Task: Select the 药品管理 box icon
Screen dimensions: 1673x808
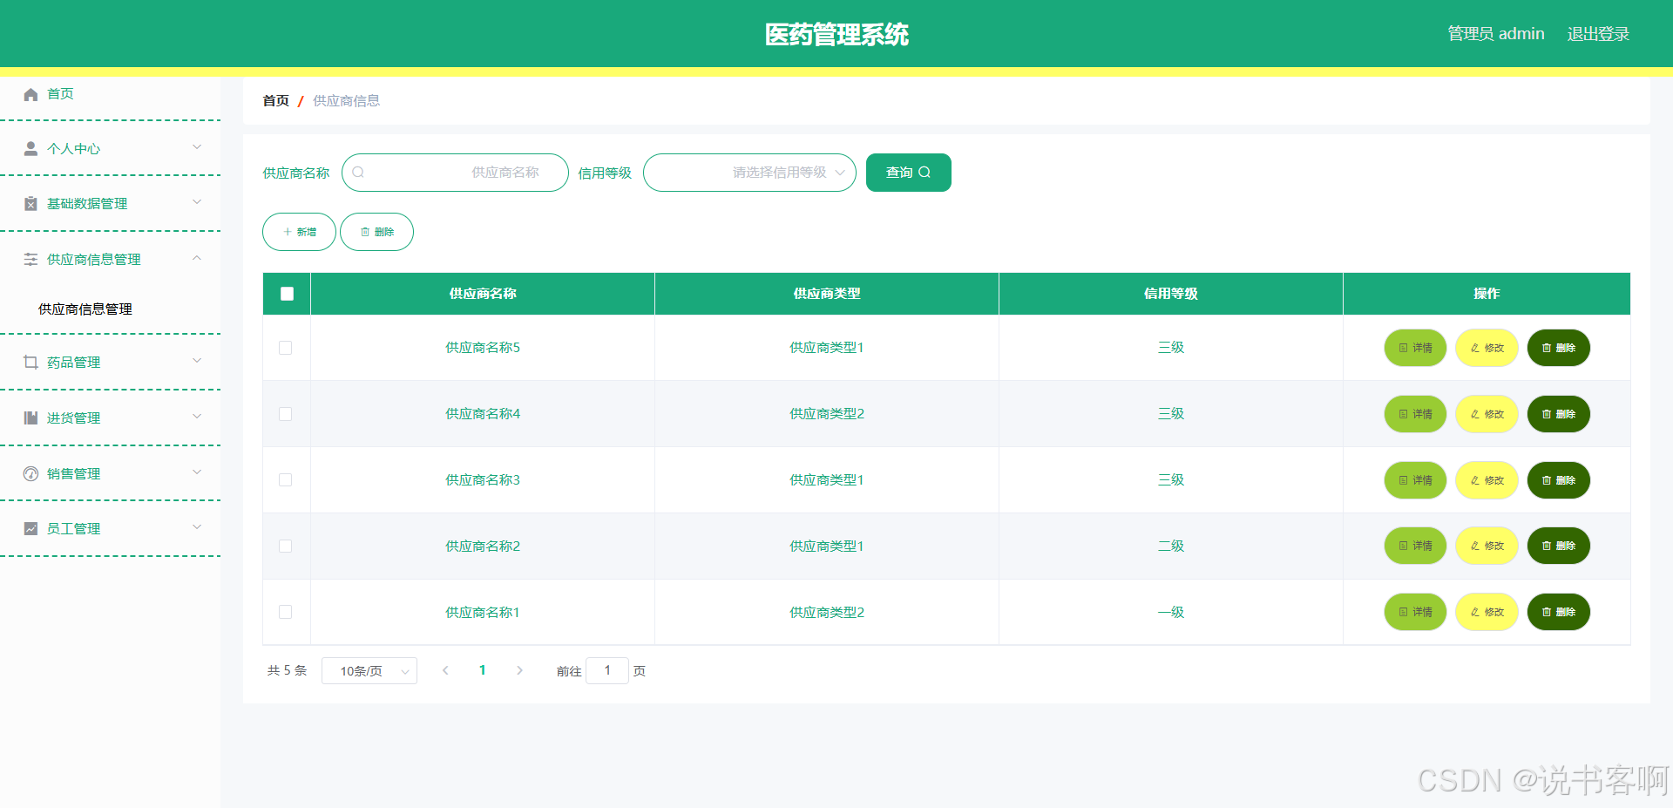Action: click(x=30, y=362)
